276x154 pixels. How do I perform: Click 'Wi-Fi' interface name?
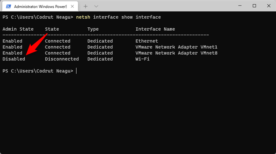coord(142,59)
